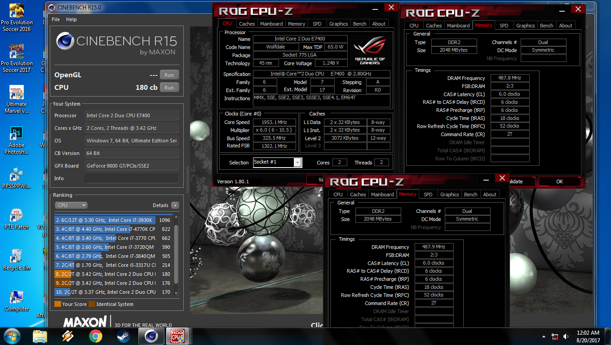
Task: Open Memory tab in left CPU-Z window
Action: [x=297, y=24]
